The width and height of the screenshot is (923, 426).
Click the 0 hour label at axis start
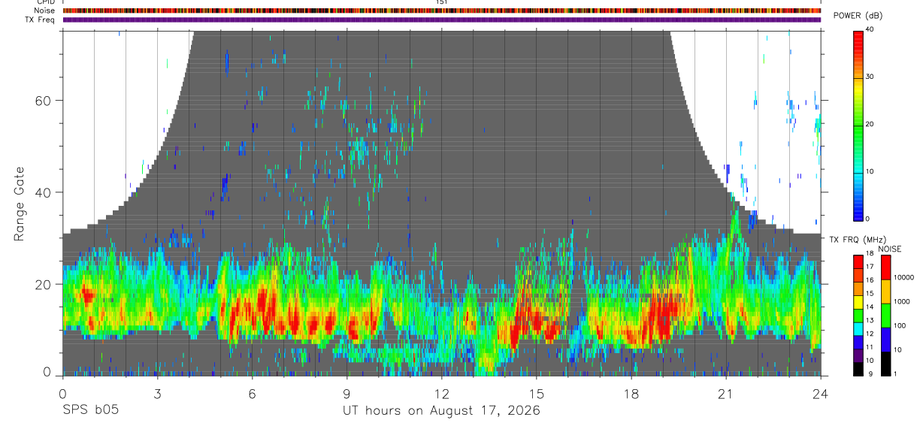pyautogui.click(x=62, y=394)
